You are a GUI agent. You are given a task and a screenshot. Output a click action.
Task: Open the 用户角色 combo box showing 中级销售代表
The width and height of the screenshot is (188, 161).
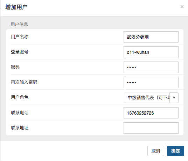(x=147, y=98)
